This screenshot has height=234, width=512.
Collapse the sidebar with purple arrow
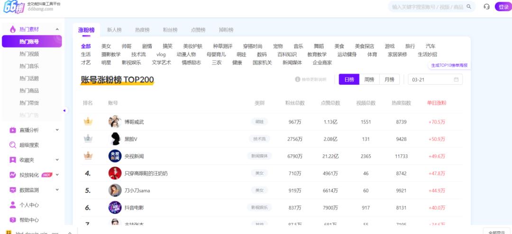(64, 110)
